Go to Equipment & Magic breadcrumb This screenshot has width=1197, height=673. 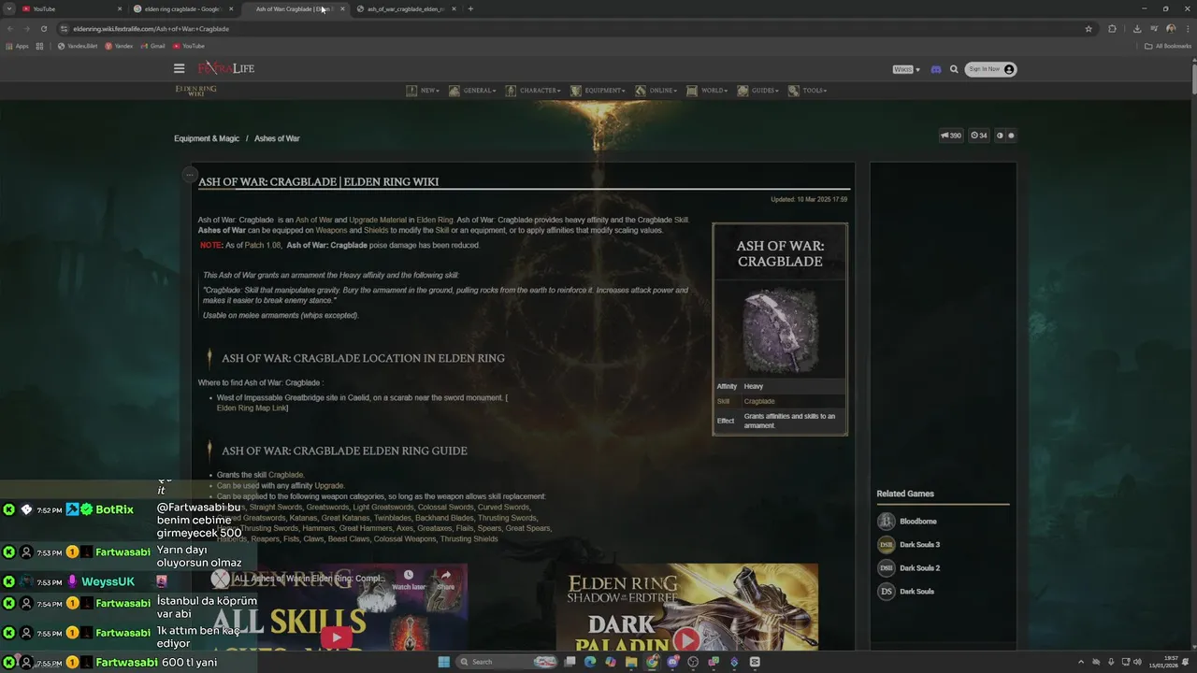207,138
